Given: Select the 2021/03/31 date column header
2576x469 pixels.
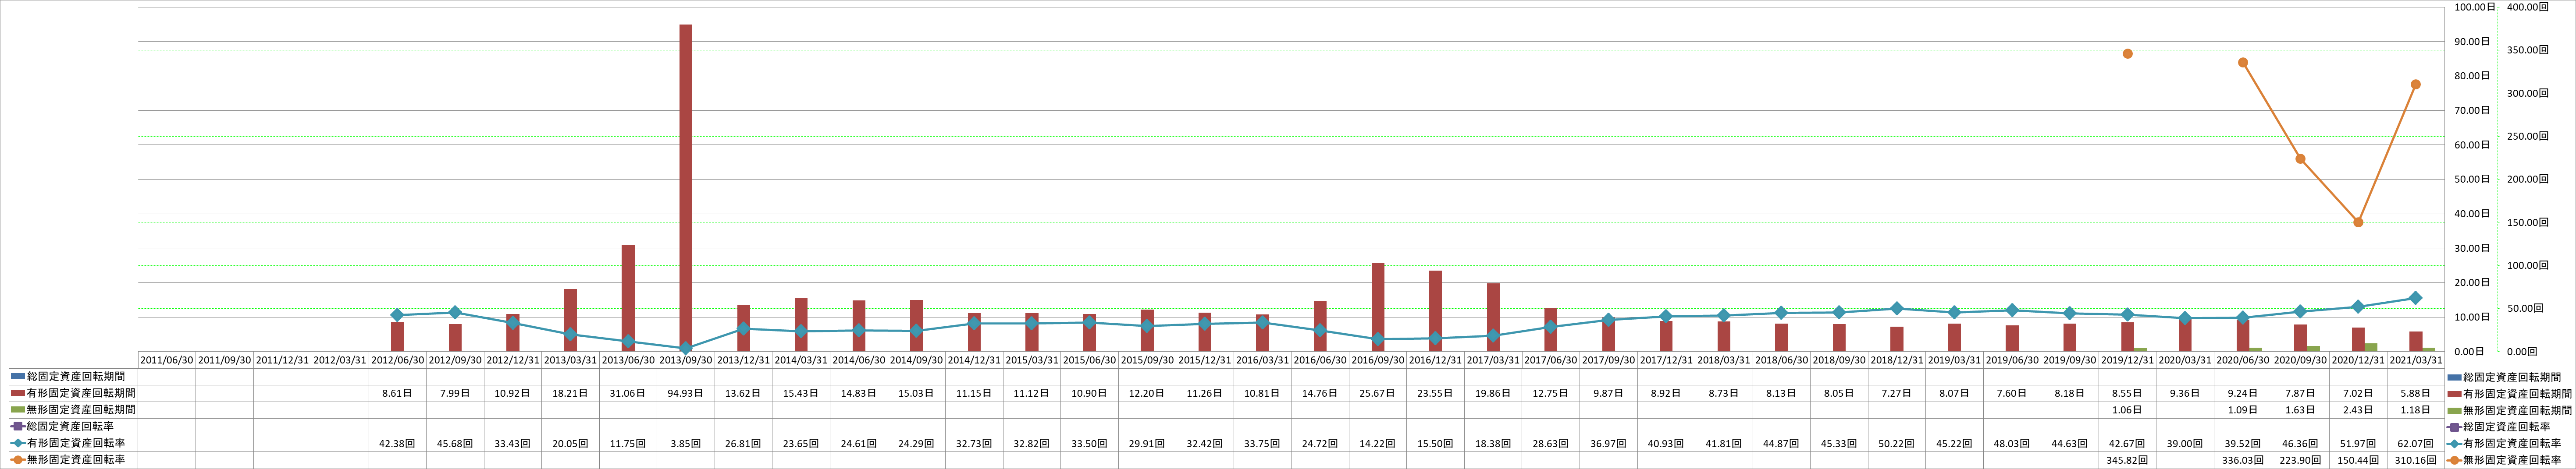Looking at the screenshot, I should click(2416, 360).
